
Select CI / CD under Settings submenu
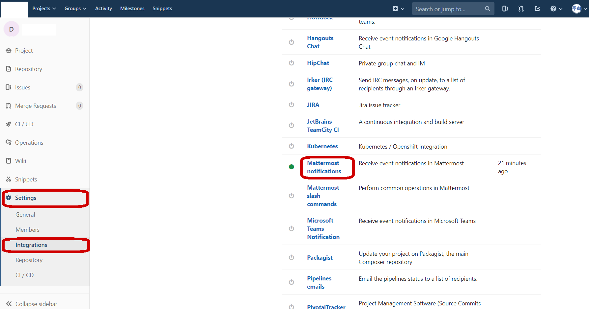click(24, 275)
